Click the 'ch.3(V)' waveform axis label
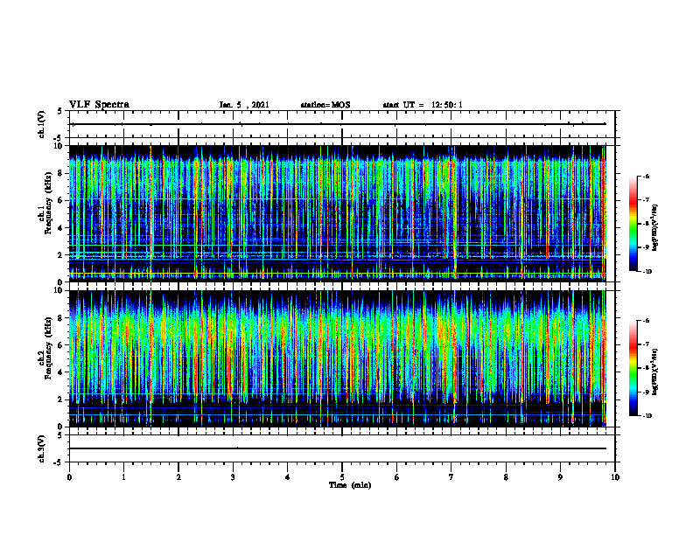Viewport: 693px width, 535px height. (42, 448)
